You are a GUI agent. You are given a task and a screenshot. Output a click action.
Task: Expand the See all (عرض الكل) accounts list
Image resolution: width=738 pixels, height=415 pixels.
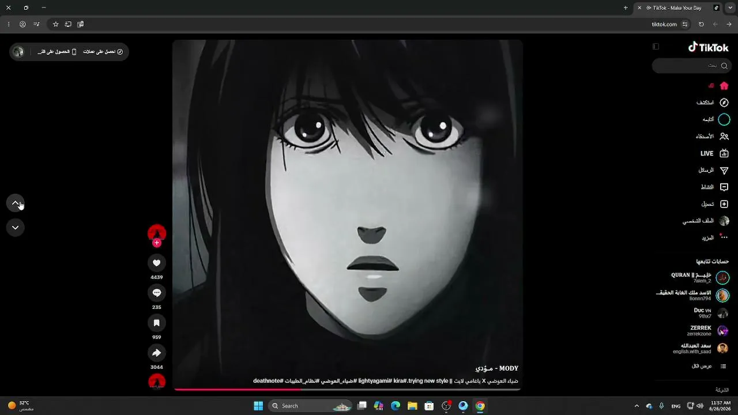tap(709, 367)
